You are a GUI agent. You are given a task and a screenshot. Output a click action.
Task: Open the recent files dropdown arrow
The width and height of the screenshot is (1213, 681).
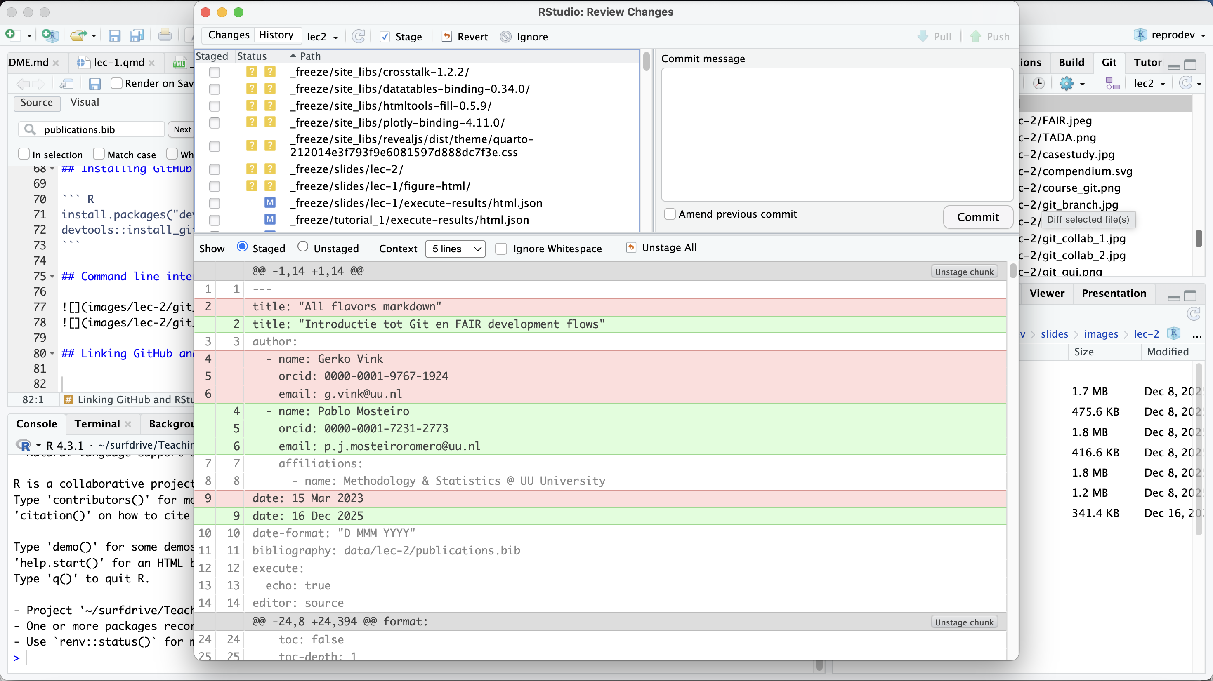click(94, 36)
